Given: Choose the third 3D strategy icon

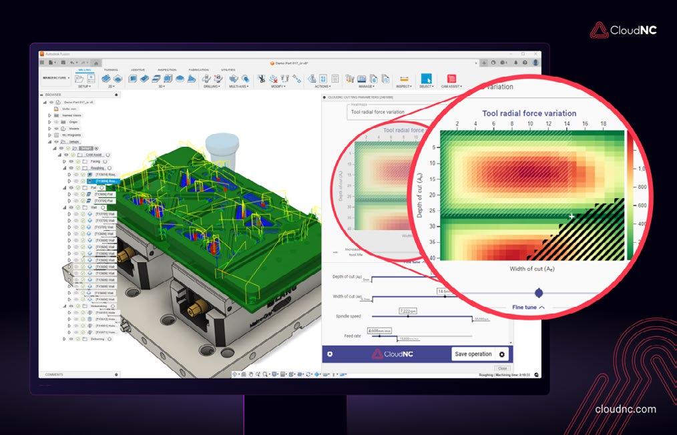Looking at the screenshot, I should pyautogui.click(x=156, y=79).
